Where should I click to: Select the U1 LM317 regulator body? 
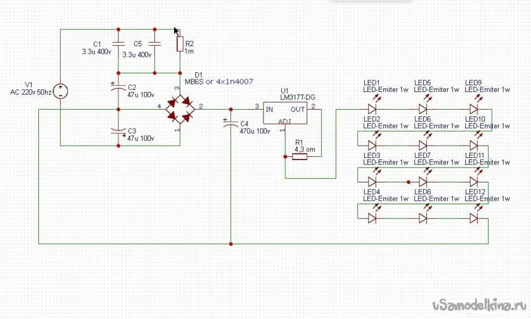pos(285,113)
